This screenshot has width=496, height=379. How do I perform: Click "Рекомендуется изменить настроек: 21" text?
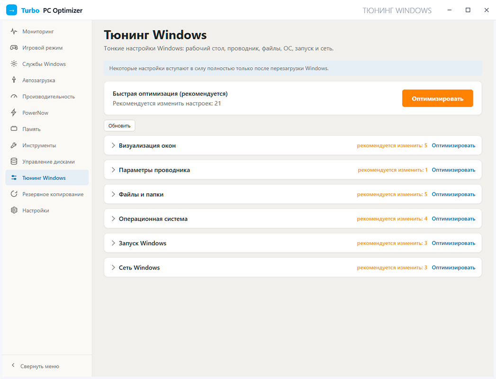(167, 103)
